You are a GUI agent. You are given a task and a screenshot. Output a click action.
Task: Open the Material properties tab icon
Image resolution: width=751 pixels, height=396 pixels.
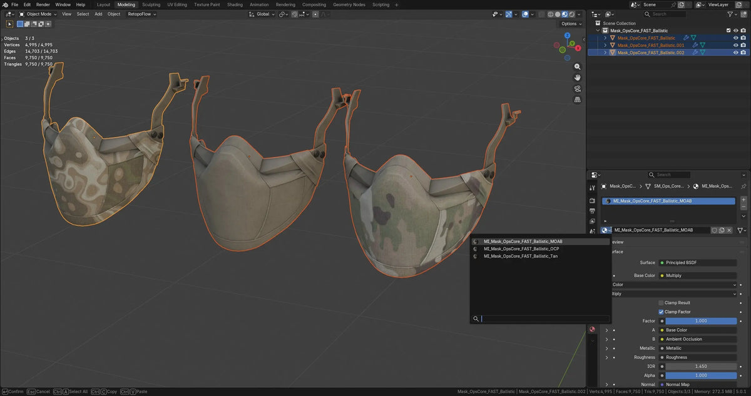(592, 329)
